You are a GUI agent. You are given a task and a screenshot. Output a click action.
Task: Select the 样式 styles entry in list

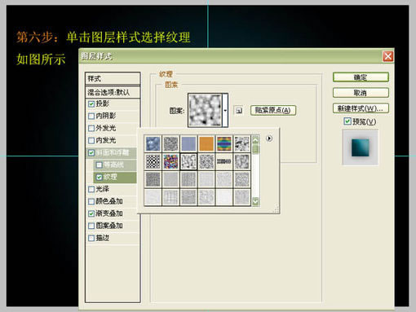113,79
